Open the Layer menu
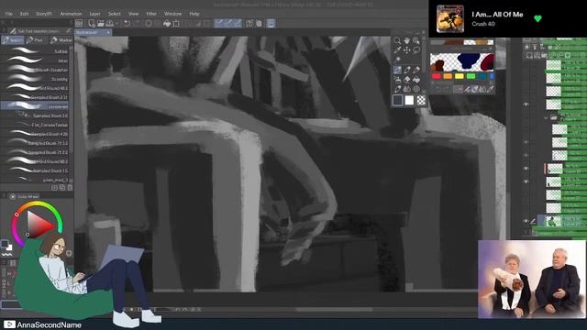587x330 pixels. pos(94,14)
